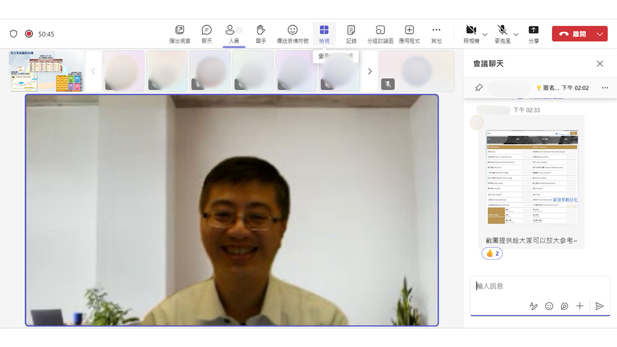Image resolution: width=617 pixels, height=347 pixels.
Task: Click the pin icon on pinned message
Action: tap(478, 88)
